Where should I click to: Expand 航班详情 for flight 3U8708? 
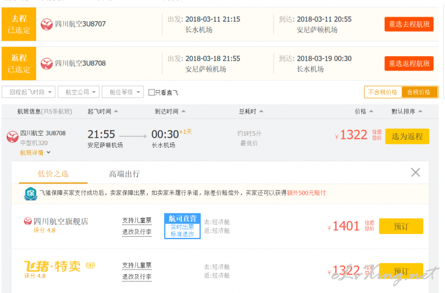pos(35,152)
